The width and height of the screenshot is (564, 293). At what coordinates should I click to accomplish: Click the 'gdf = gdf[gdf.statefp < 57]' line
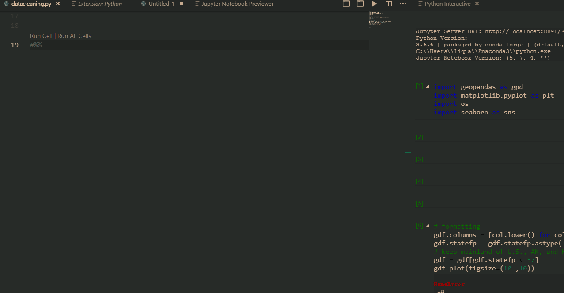(x=486, y=260)
